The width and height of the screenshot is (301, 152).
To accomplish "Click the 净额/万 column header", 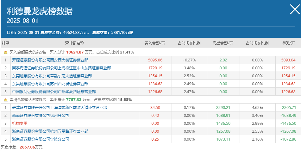I will click(288, 43).
